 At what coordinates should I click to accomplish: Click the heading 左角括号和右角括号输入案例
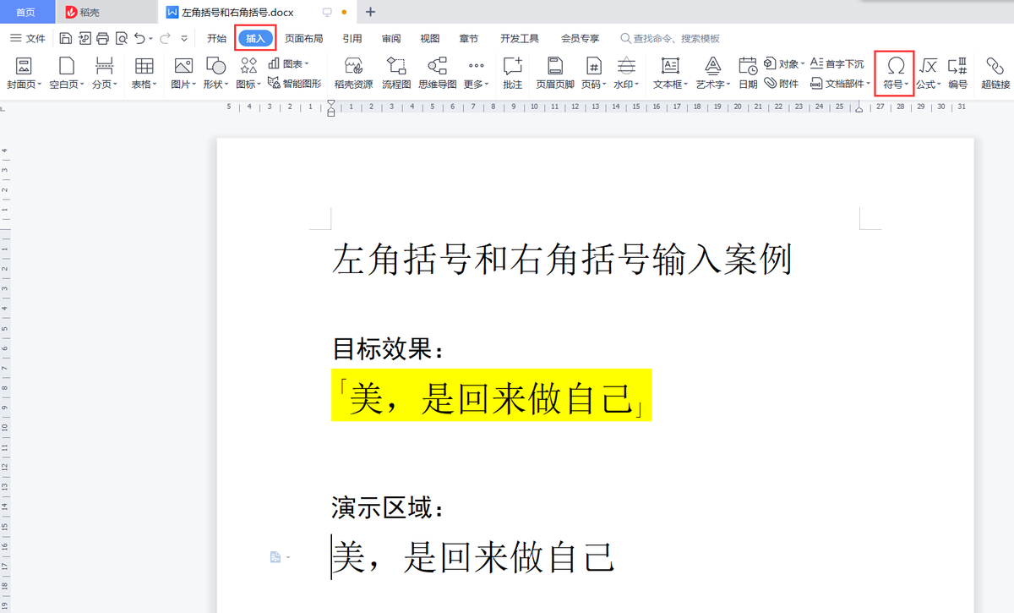[x=562, y=260]
